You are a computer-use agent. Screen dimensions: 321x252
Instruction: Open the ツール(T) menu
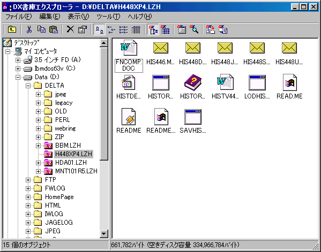(108, 17)
